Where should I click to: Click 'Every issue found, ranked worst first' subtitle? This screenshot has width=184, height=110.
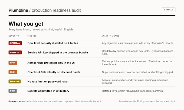[x=41, y=30]
